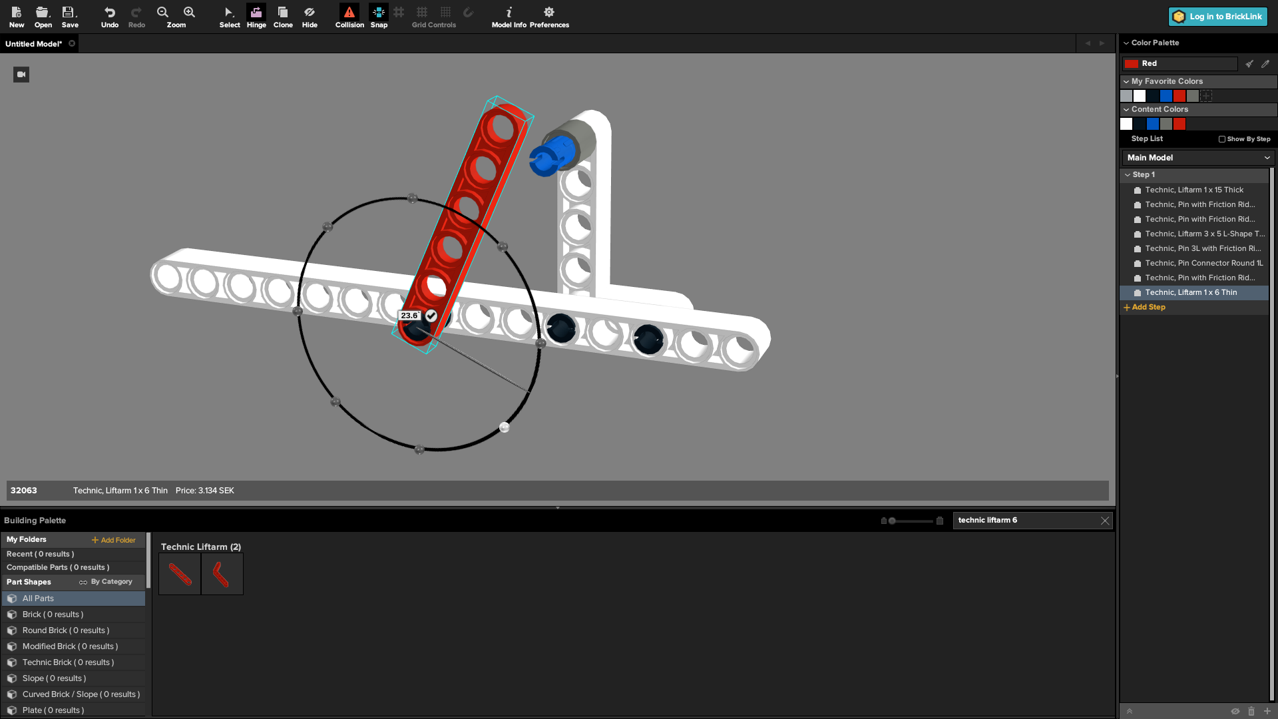This screenshot has width=1278, height=719.
Task: Click Log in to BrickLink
Action: pos(1217,17)
